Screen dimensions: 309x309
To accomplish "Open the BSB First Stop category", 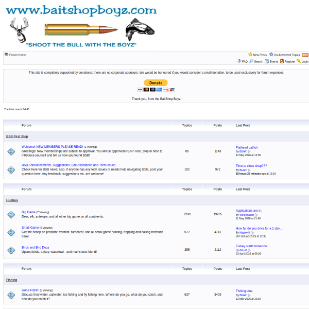I will [17, 136].
